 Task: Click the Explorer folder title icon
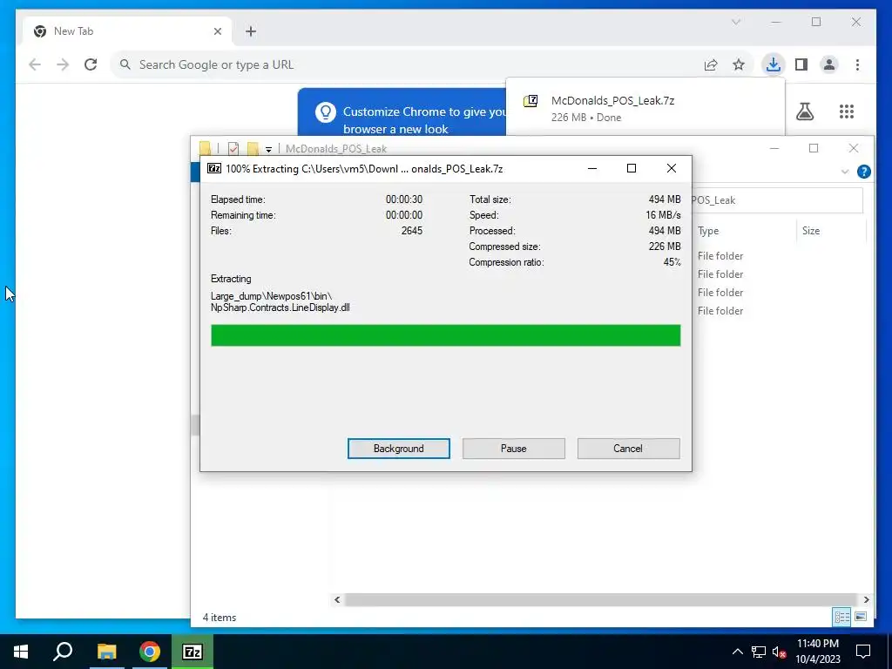point(205,148)
